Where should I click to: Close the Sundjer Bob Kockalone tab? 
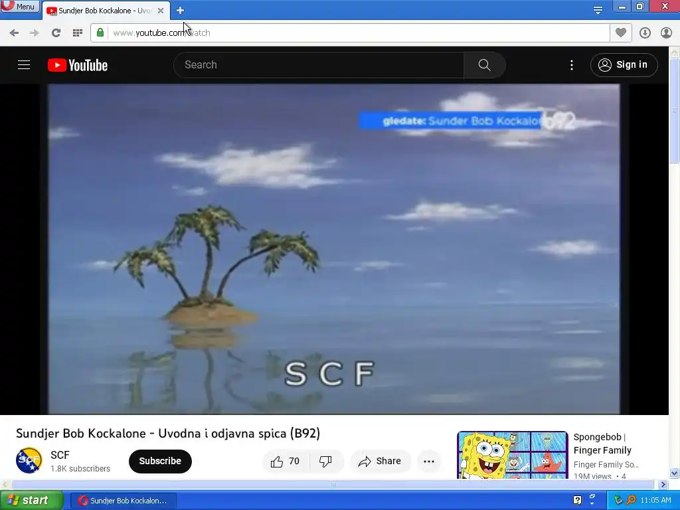(x=161, y=11)
